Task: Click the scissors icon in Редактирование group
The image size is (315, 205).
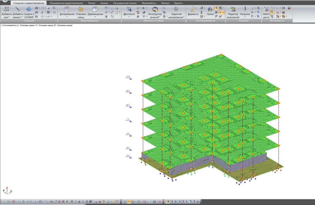Action: coord(112,8)
